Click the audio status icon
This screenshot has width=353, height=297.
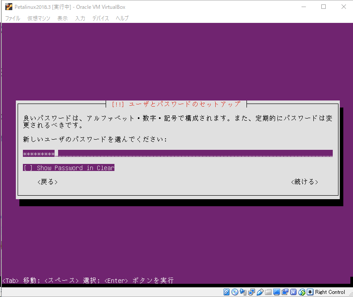tap(243, 292)
